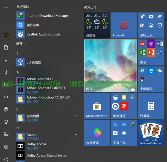Open the Foxmail tile
This screenshot has height=162, width=167.
[x=124, y=25]
